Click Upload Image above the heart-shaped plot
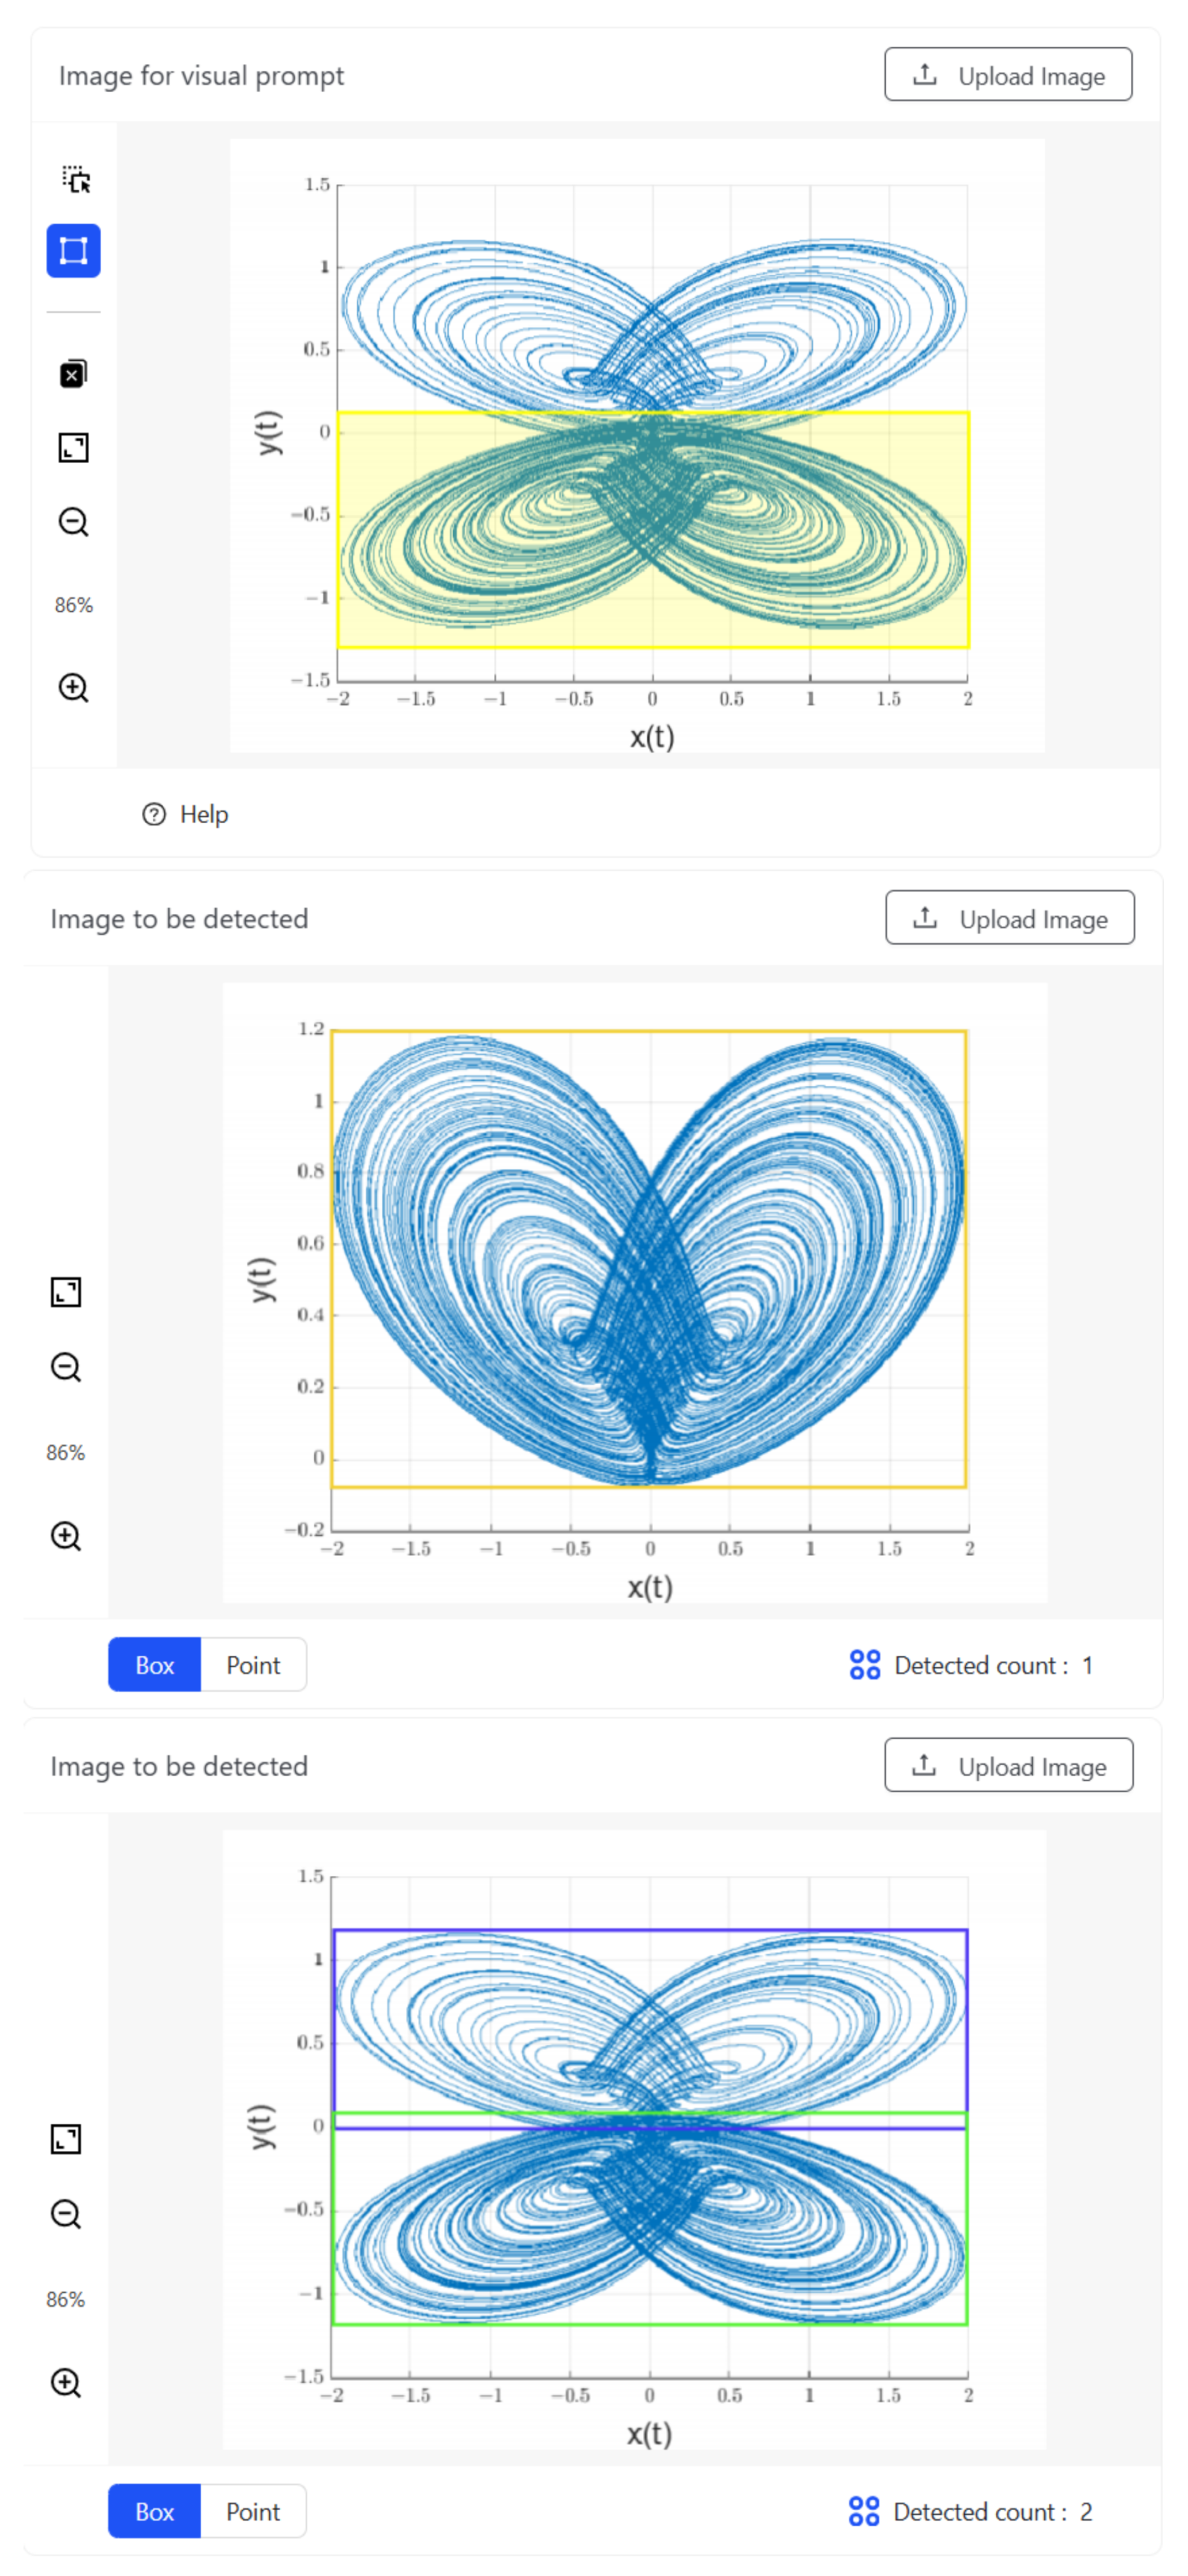Viewport: 1188px width, 2576px height. coord(1010,918)
